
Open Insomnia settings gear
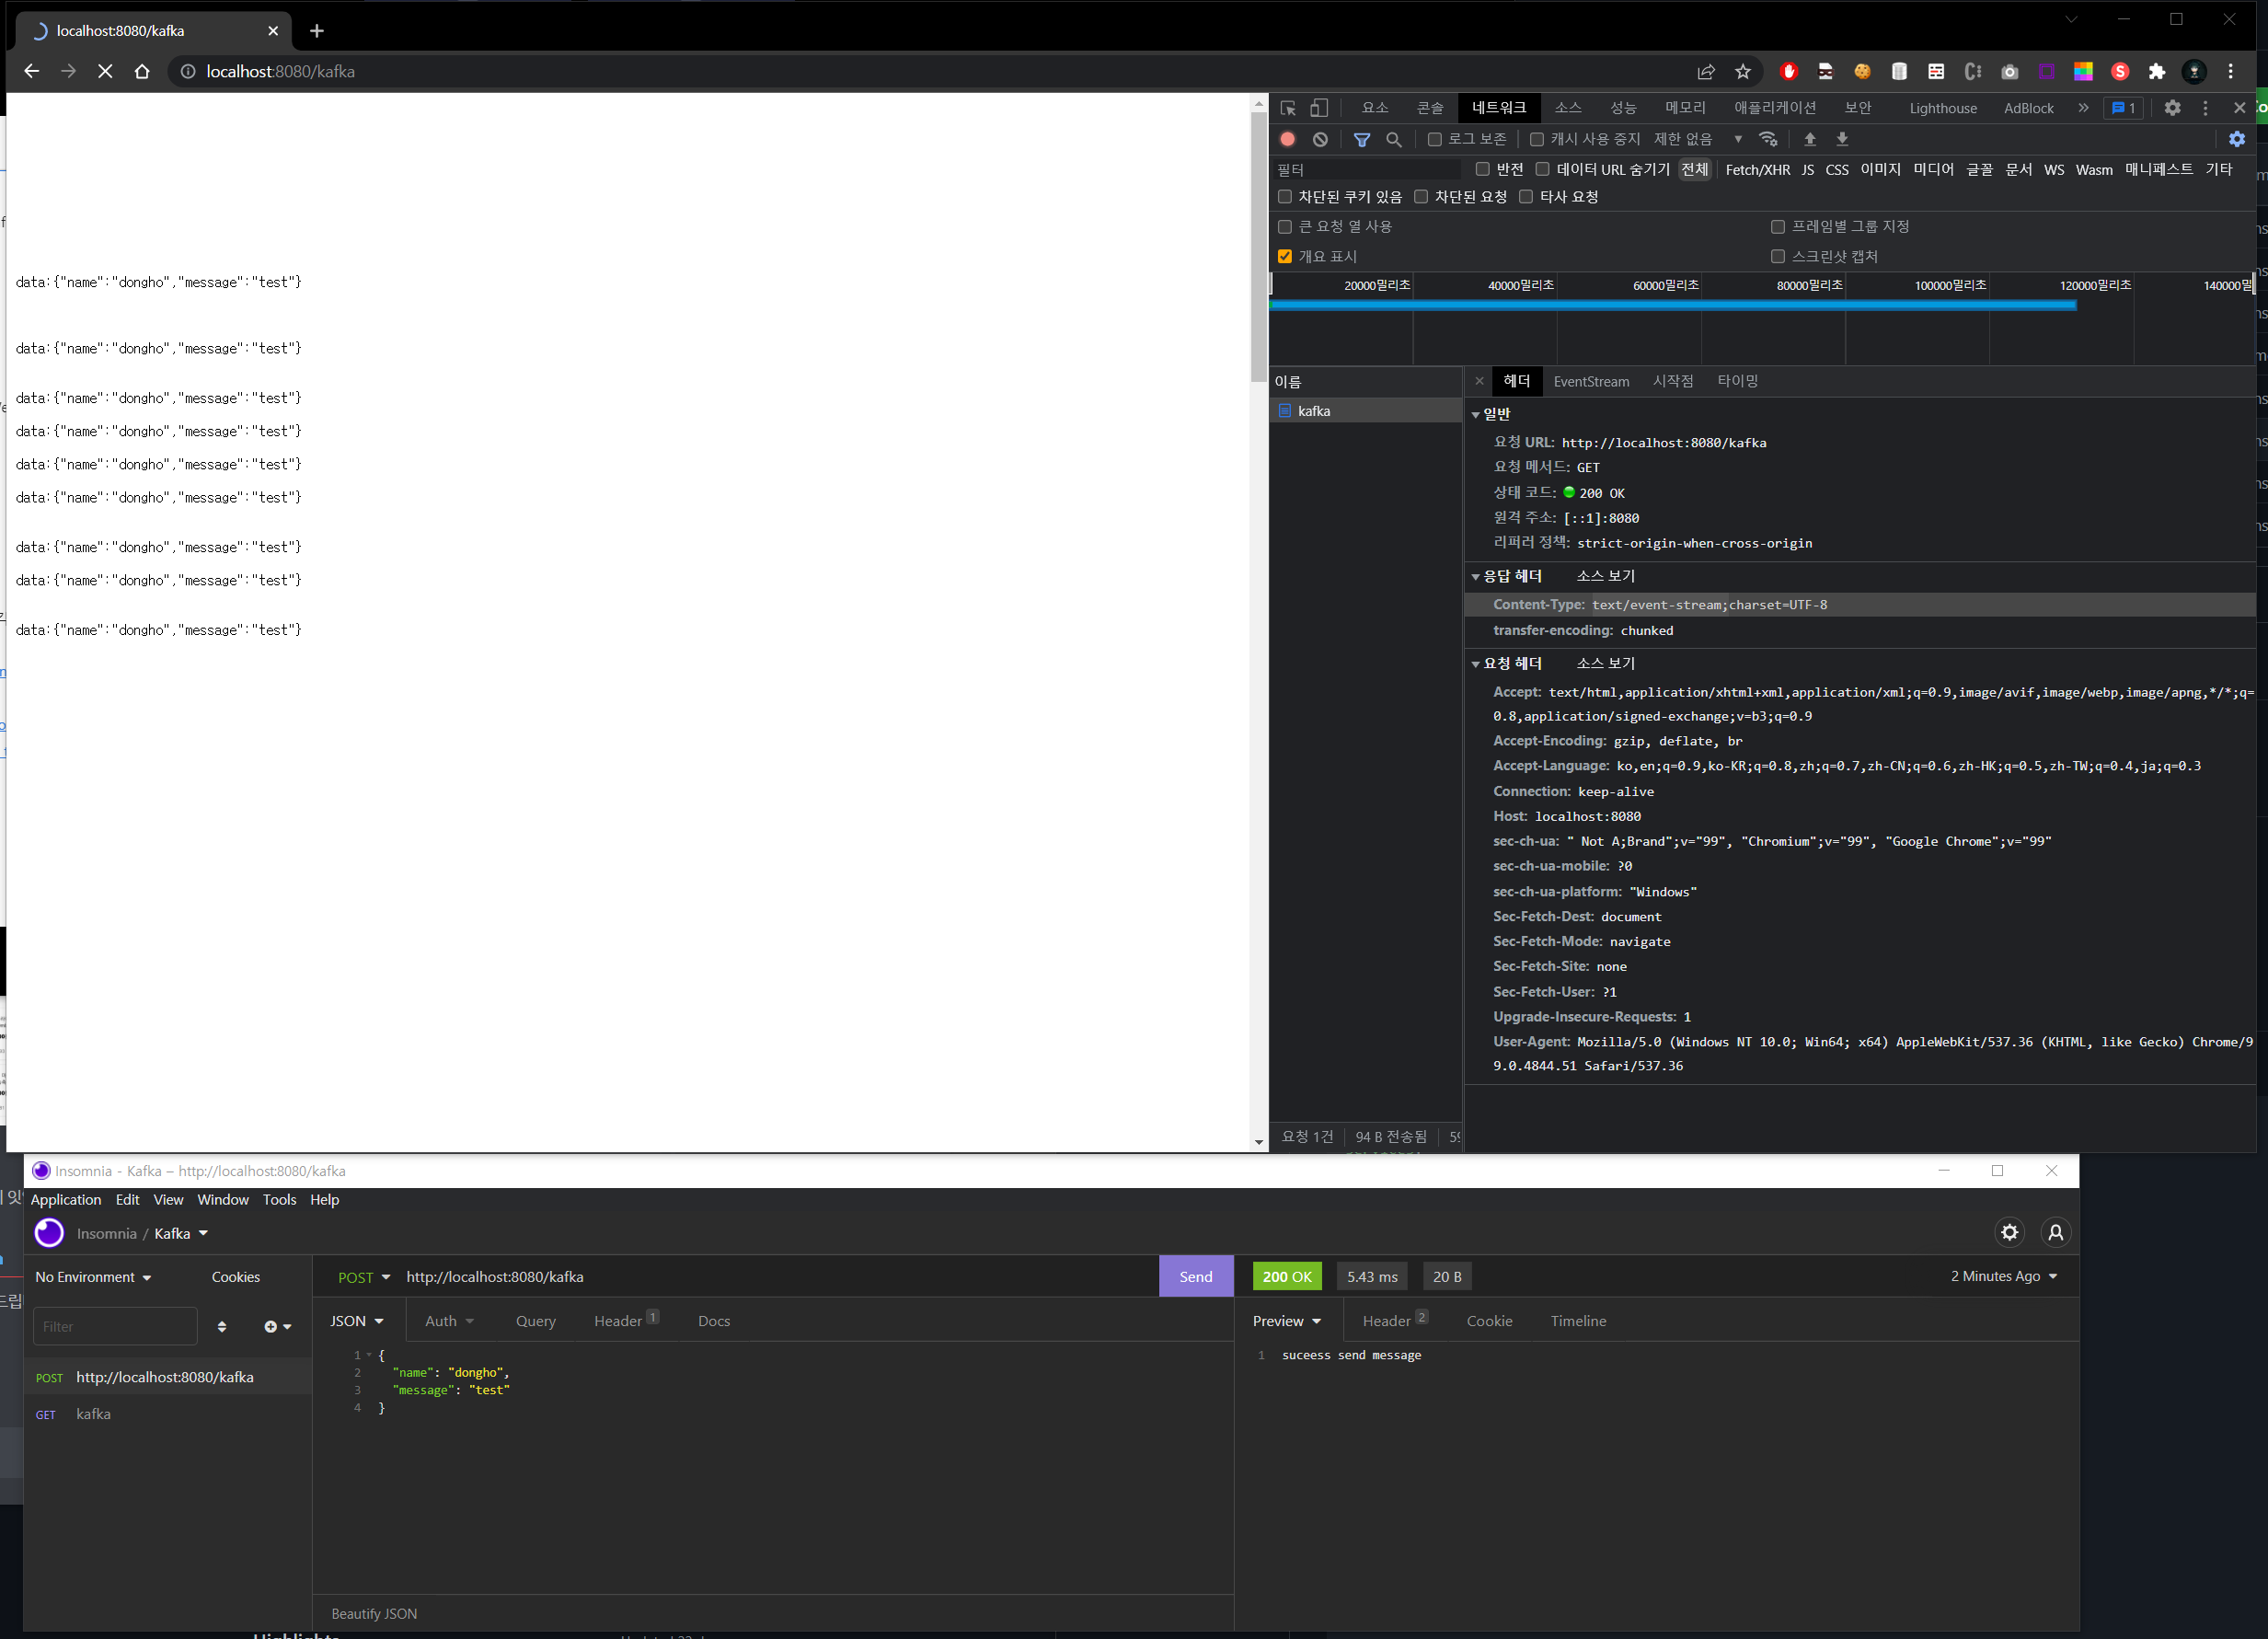[2010, 1232]
